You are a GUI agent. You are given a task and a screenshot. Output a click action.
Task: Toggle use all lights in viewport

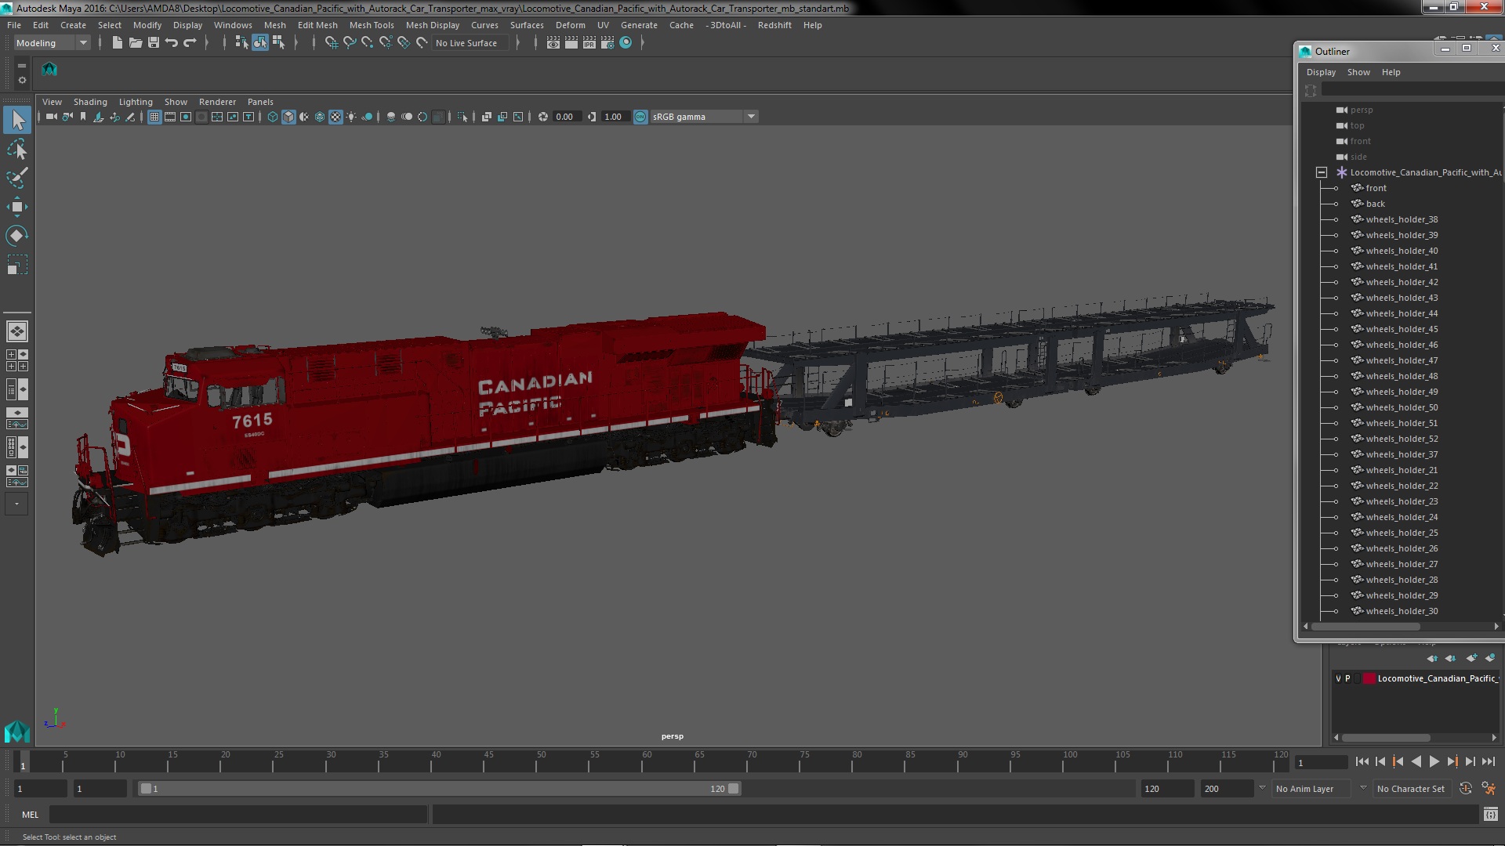point(351,117)
